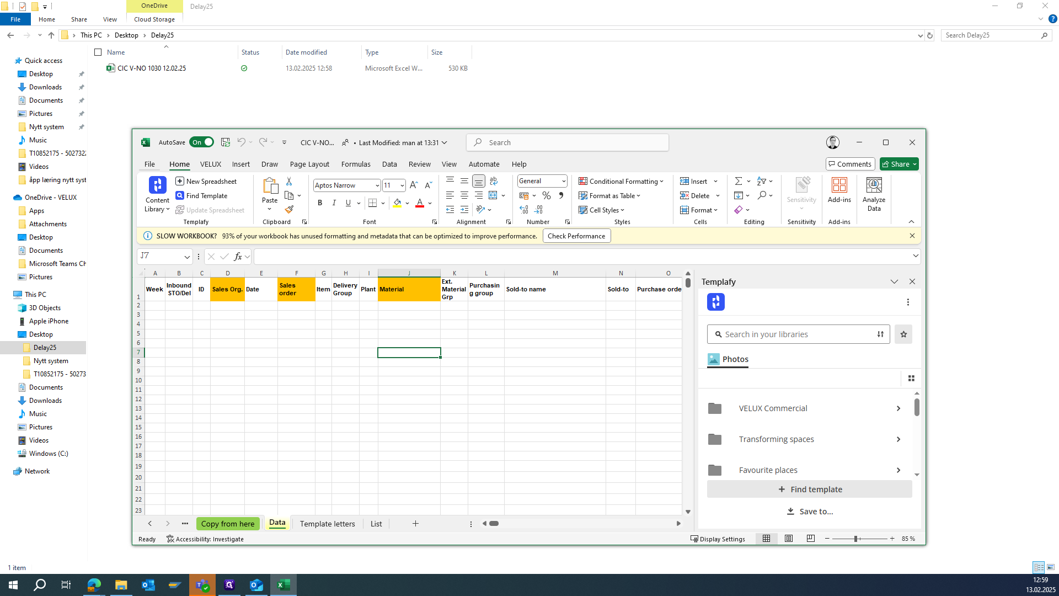This screenshot has width=1059, height=596.
Task: Click the Check Performance button
Action: pyautogui.click(x=576, y=236)
